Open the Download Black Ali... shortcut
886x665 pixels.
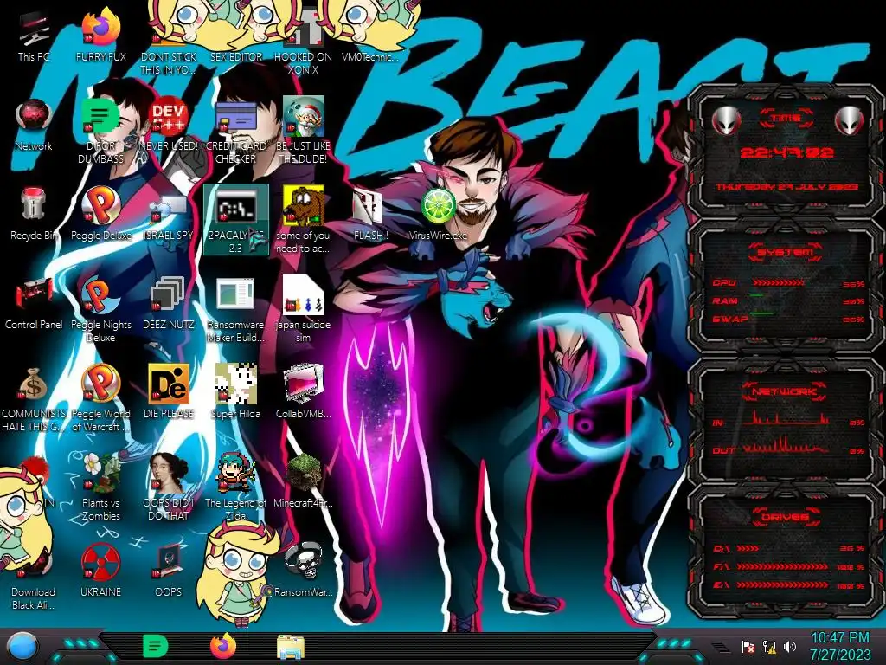pos(34,577)
